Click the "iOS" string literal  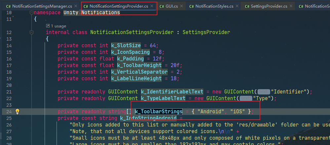tap(238, 111)
